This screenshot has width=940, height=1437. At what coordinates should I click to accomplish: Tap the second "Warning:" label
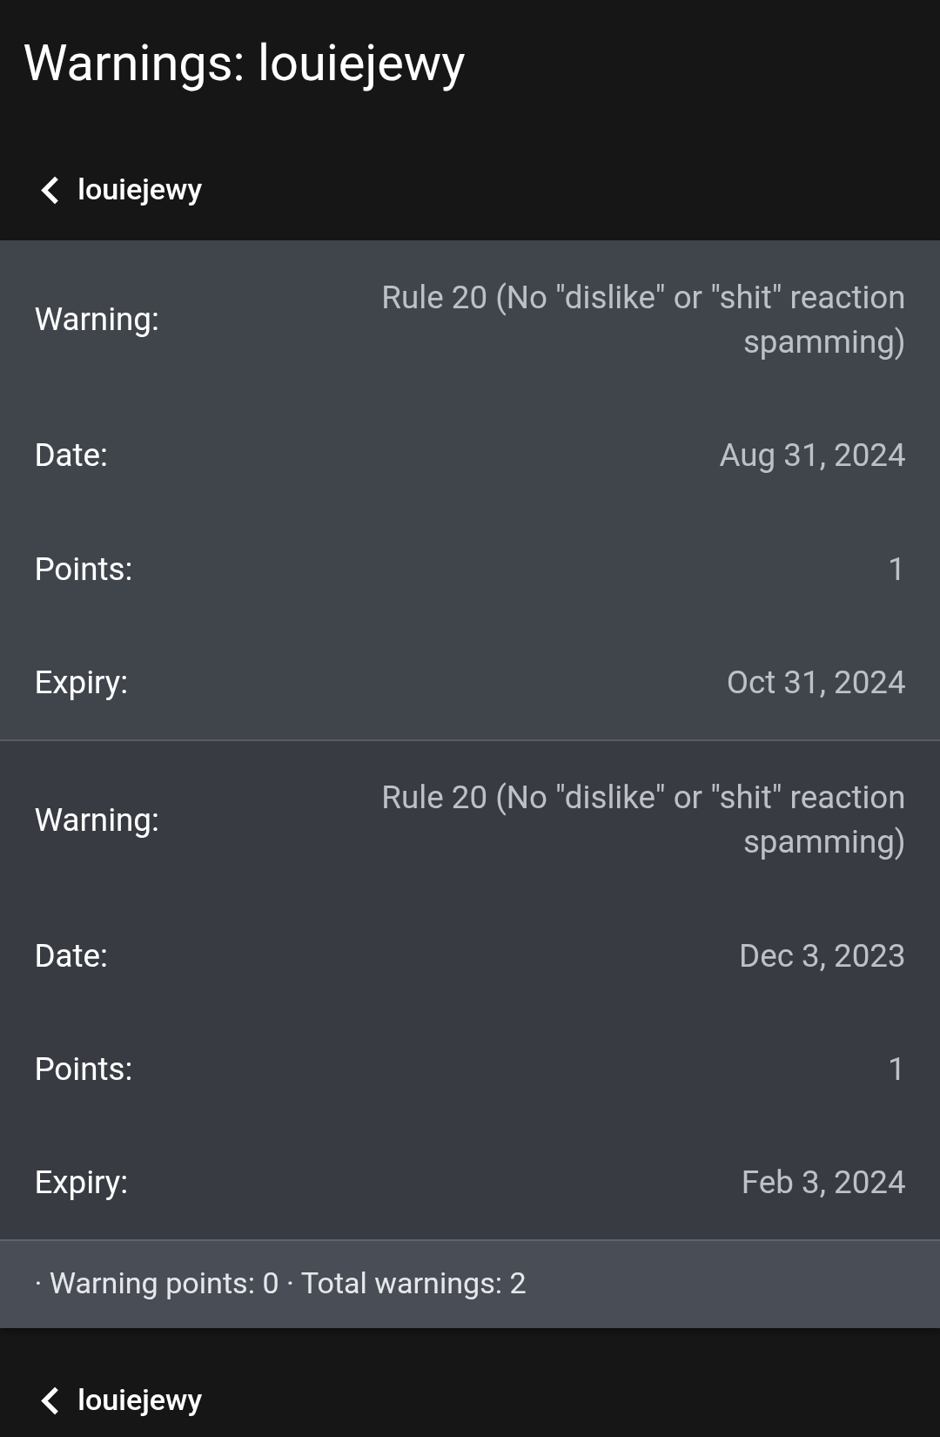pos(97,820)
